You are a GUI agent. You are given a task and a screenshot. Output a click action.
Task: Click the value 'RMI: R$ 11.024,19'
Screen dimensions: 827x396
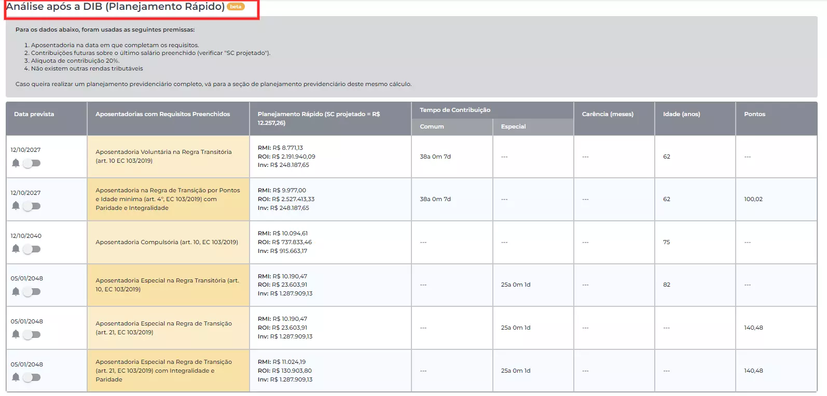tap(282, 362)
